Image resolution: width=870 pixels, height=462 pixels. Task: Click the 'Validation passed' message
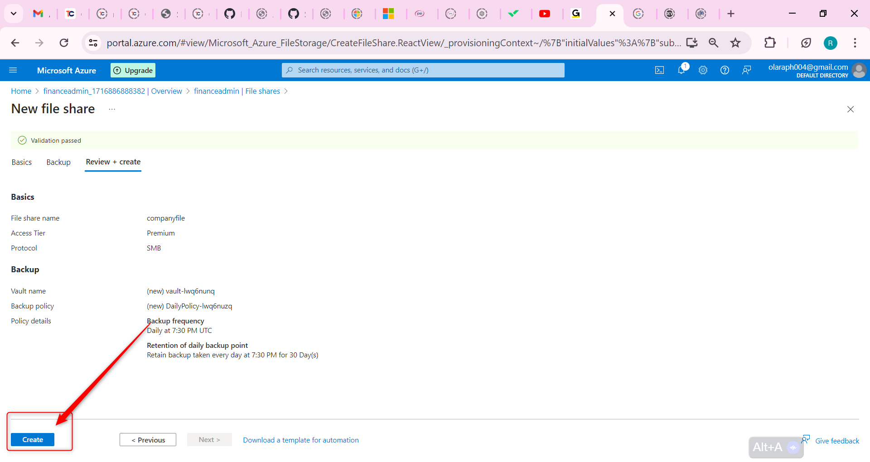pyautogui.click(x=56, y=140)
